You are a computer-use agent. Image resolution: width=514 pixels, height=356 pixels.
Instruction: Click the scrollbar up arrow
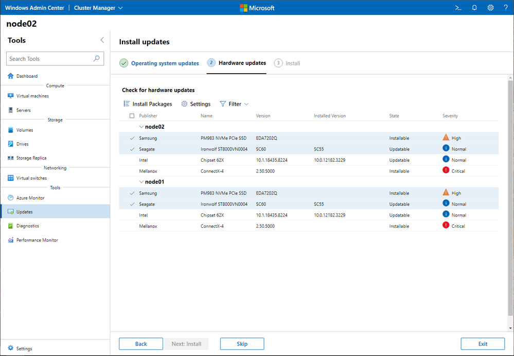(510, 78)
